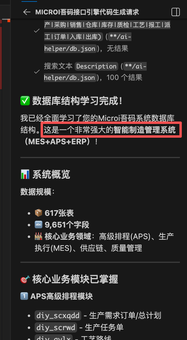187x340 pixels.
Task: Click checkmark of the 无结果 search step
Action: pyautogui.click(x=37, y=31)
